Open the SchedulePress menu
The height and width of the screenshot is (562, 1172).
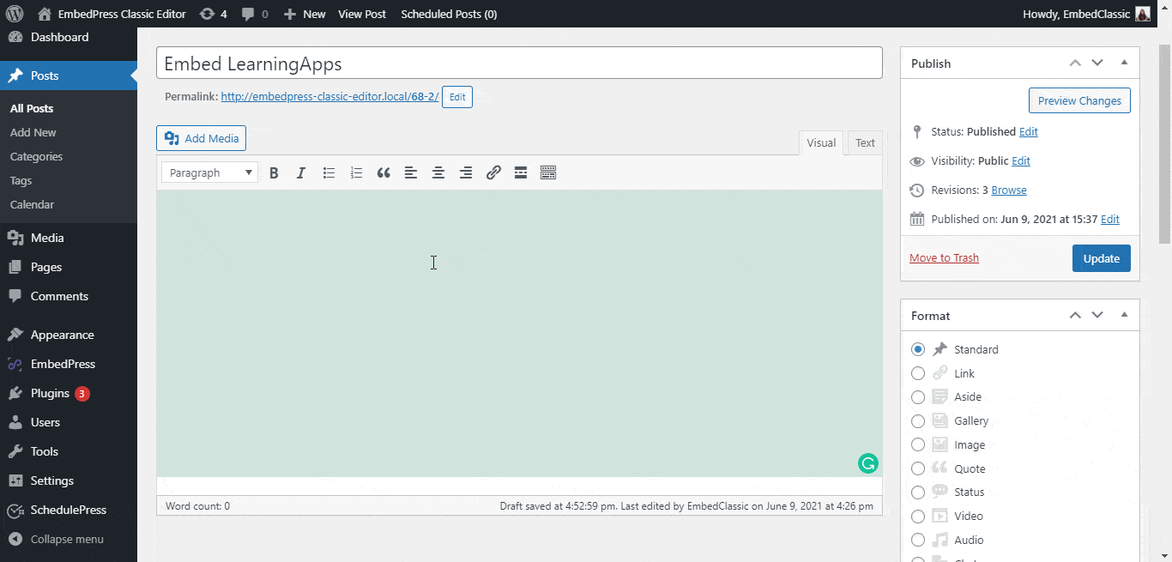(69, 510)
